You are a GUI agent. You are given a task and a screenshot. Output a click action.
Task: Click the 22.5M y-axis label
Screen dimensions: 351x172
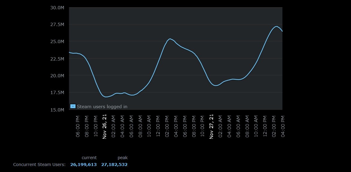click(x=57, y=59)
